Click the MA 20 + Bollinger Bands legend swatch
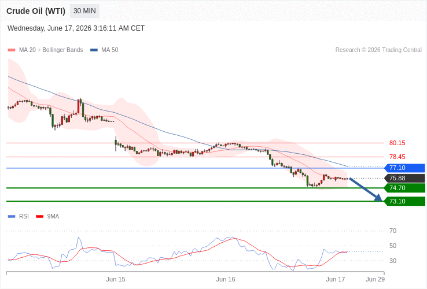 point(12,50)
